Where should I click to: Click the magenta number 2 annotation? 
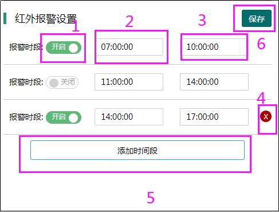129,21
